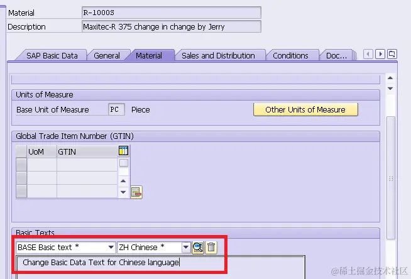This screenshot has height=279, width=411.
Task: Open the Conditions tab
Action: pyautogui.click(x=290, y=55)
